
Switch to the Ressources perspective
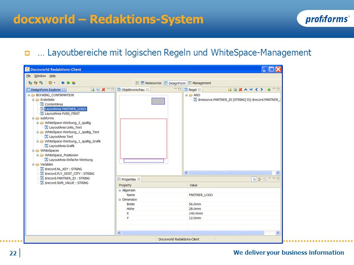click(x=151, y=83)
